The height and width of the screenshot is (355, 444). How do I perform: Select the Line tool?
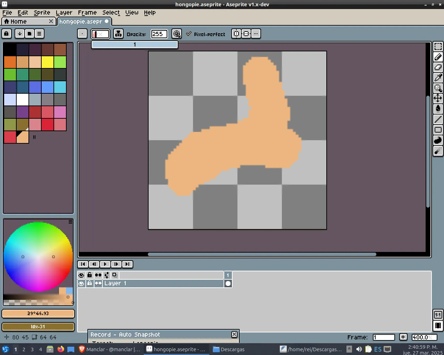pyautogui.click(x=438, y=119)
